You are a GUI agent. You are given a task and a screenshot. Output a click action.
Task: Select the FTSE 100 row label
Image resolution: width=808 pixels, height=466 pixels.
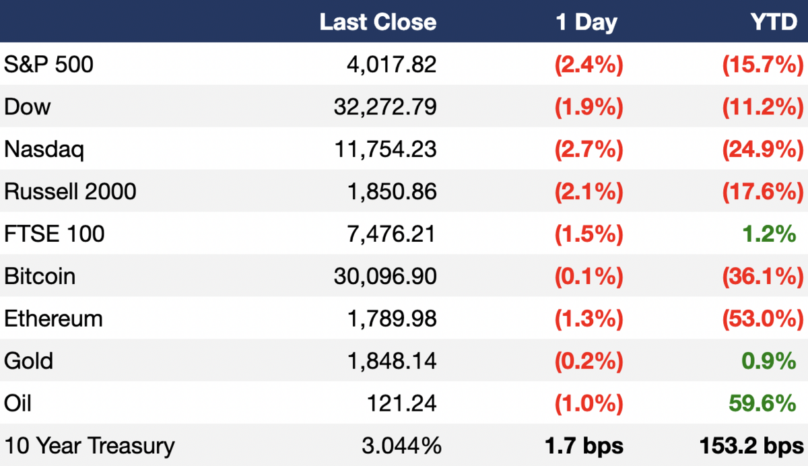tap(55, 234)
